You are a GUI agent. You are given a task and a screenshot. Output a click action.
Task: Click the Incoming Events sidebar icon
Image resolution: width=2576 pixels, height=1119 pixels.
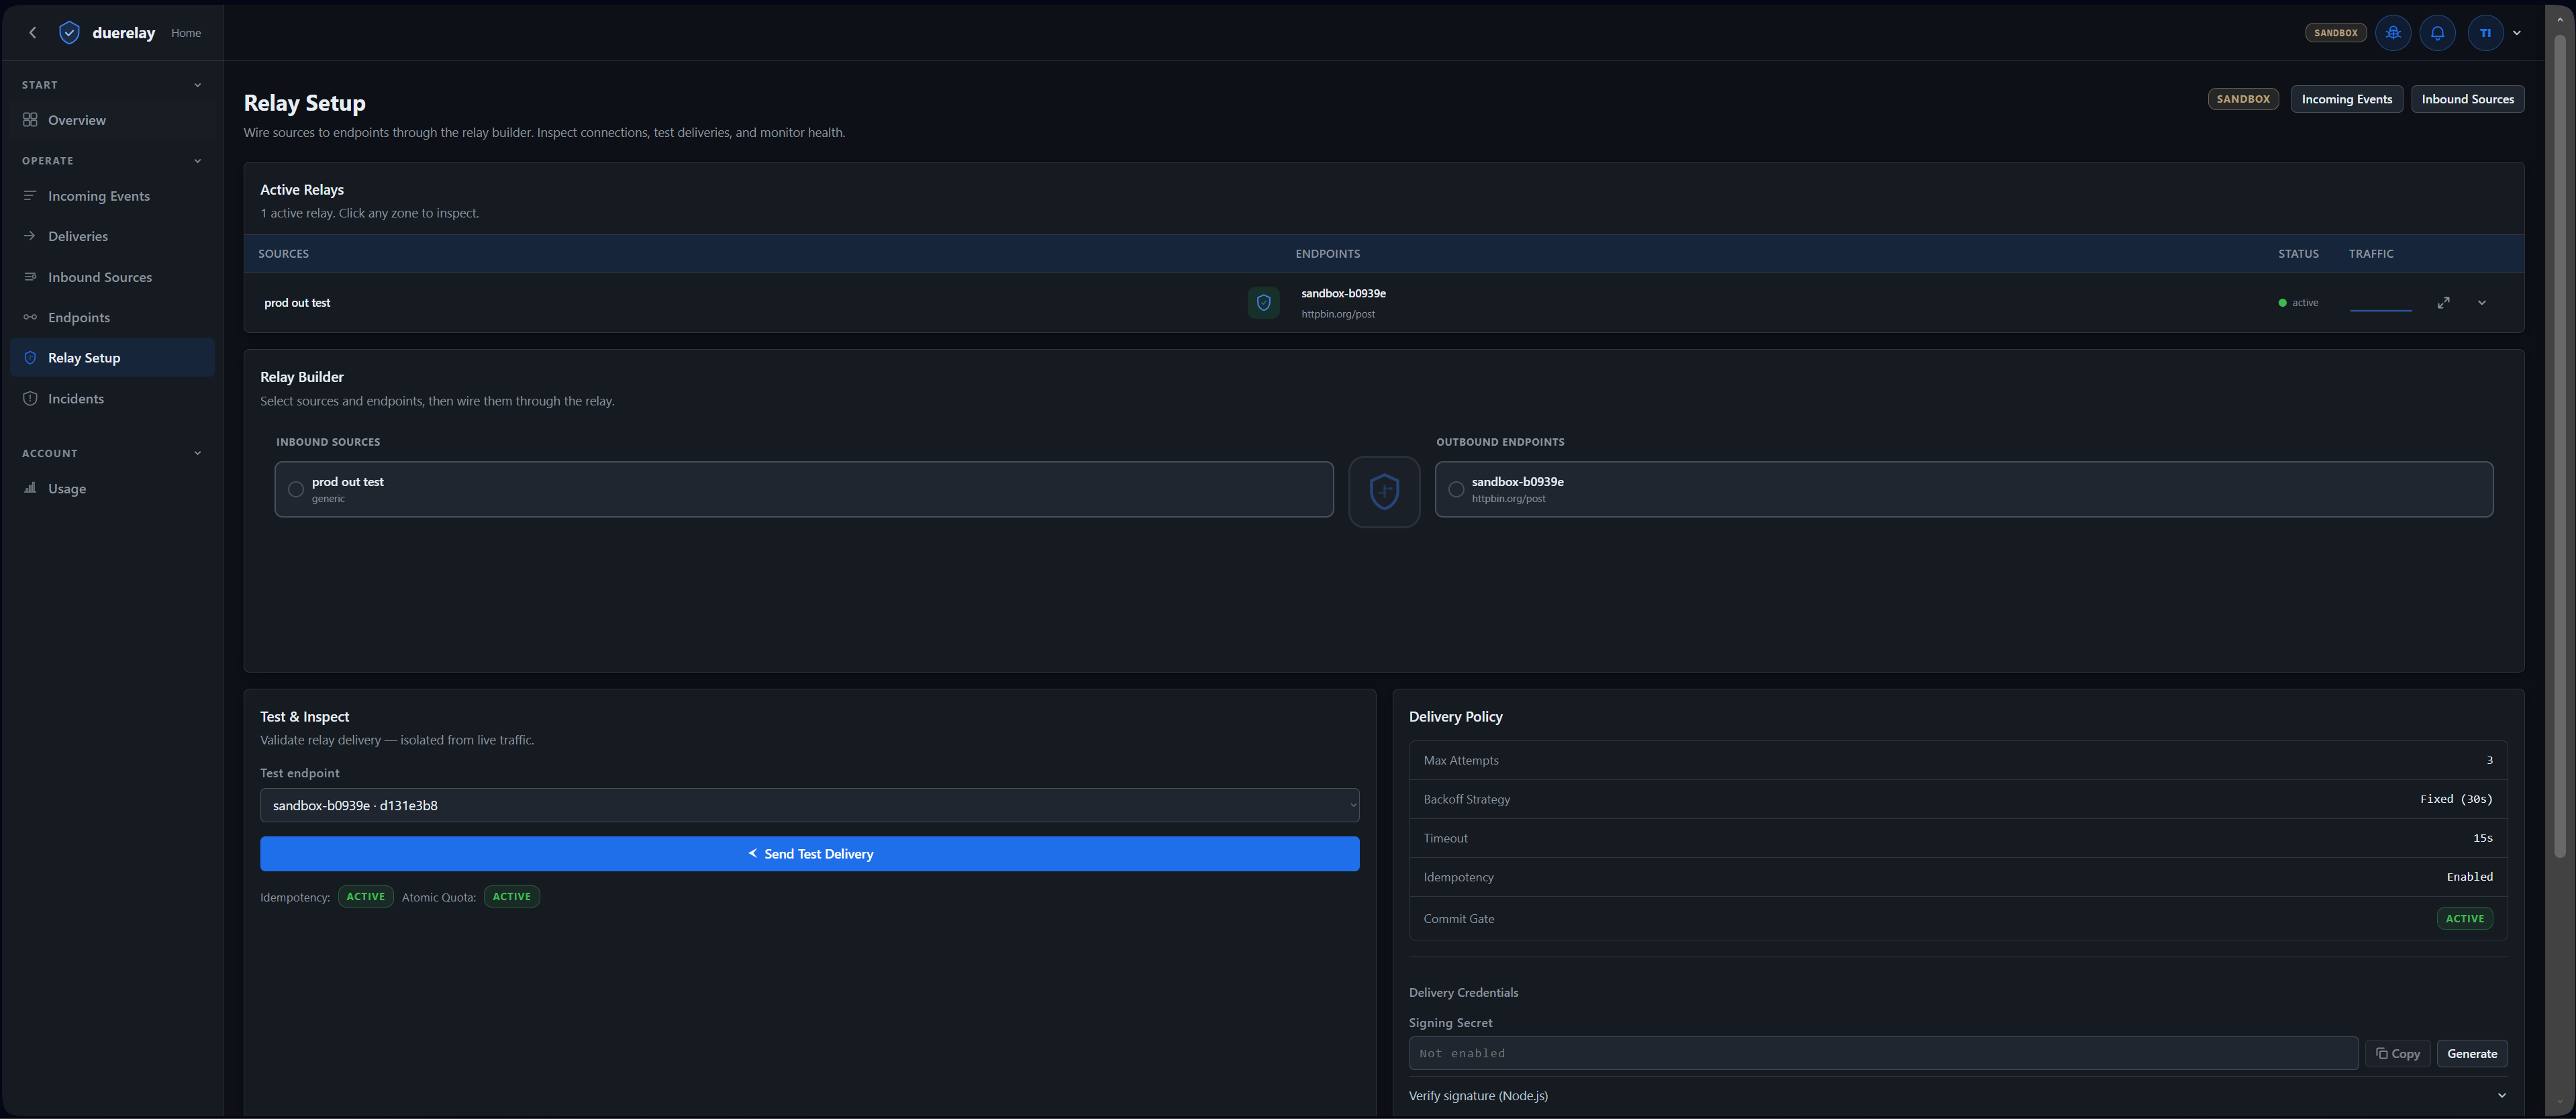30,196
